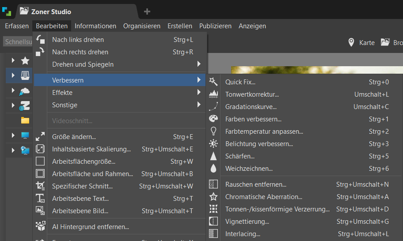The image size is (403, 241).
Task: Choose Schärfen... from the submenu
Action: point(304,156)
